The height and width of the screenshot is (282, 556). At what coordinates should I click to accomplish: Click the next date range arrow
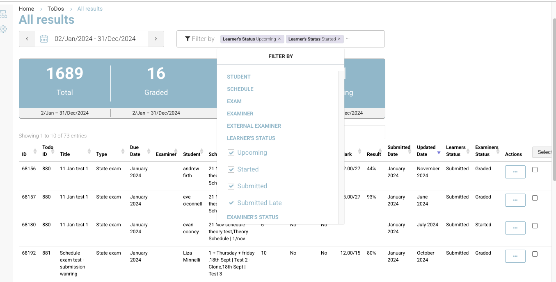click(156, 38)
